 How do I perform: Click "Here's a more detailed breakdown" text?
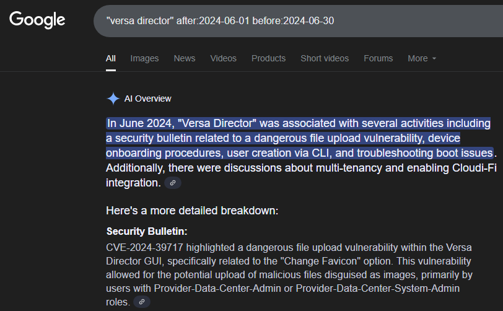[x=192, y=211]
